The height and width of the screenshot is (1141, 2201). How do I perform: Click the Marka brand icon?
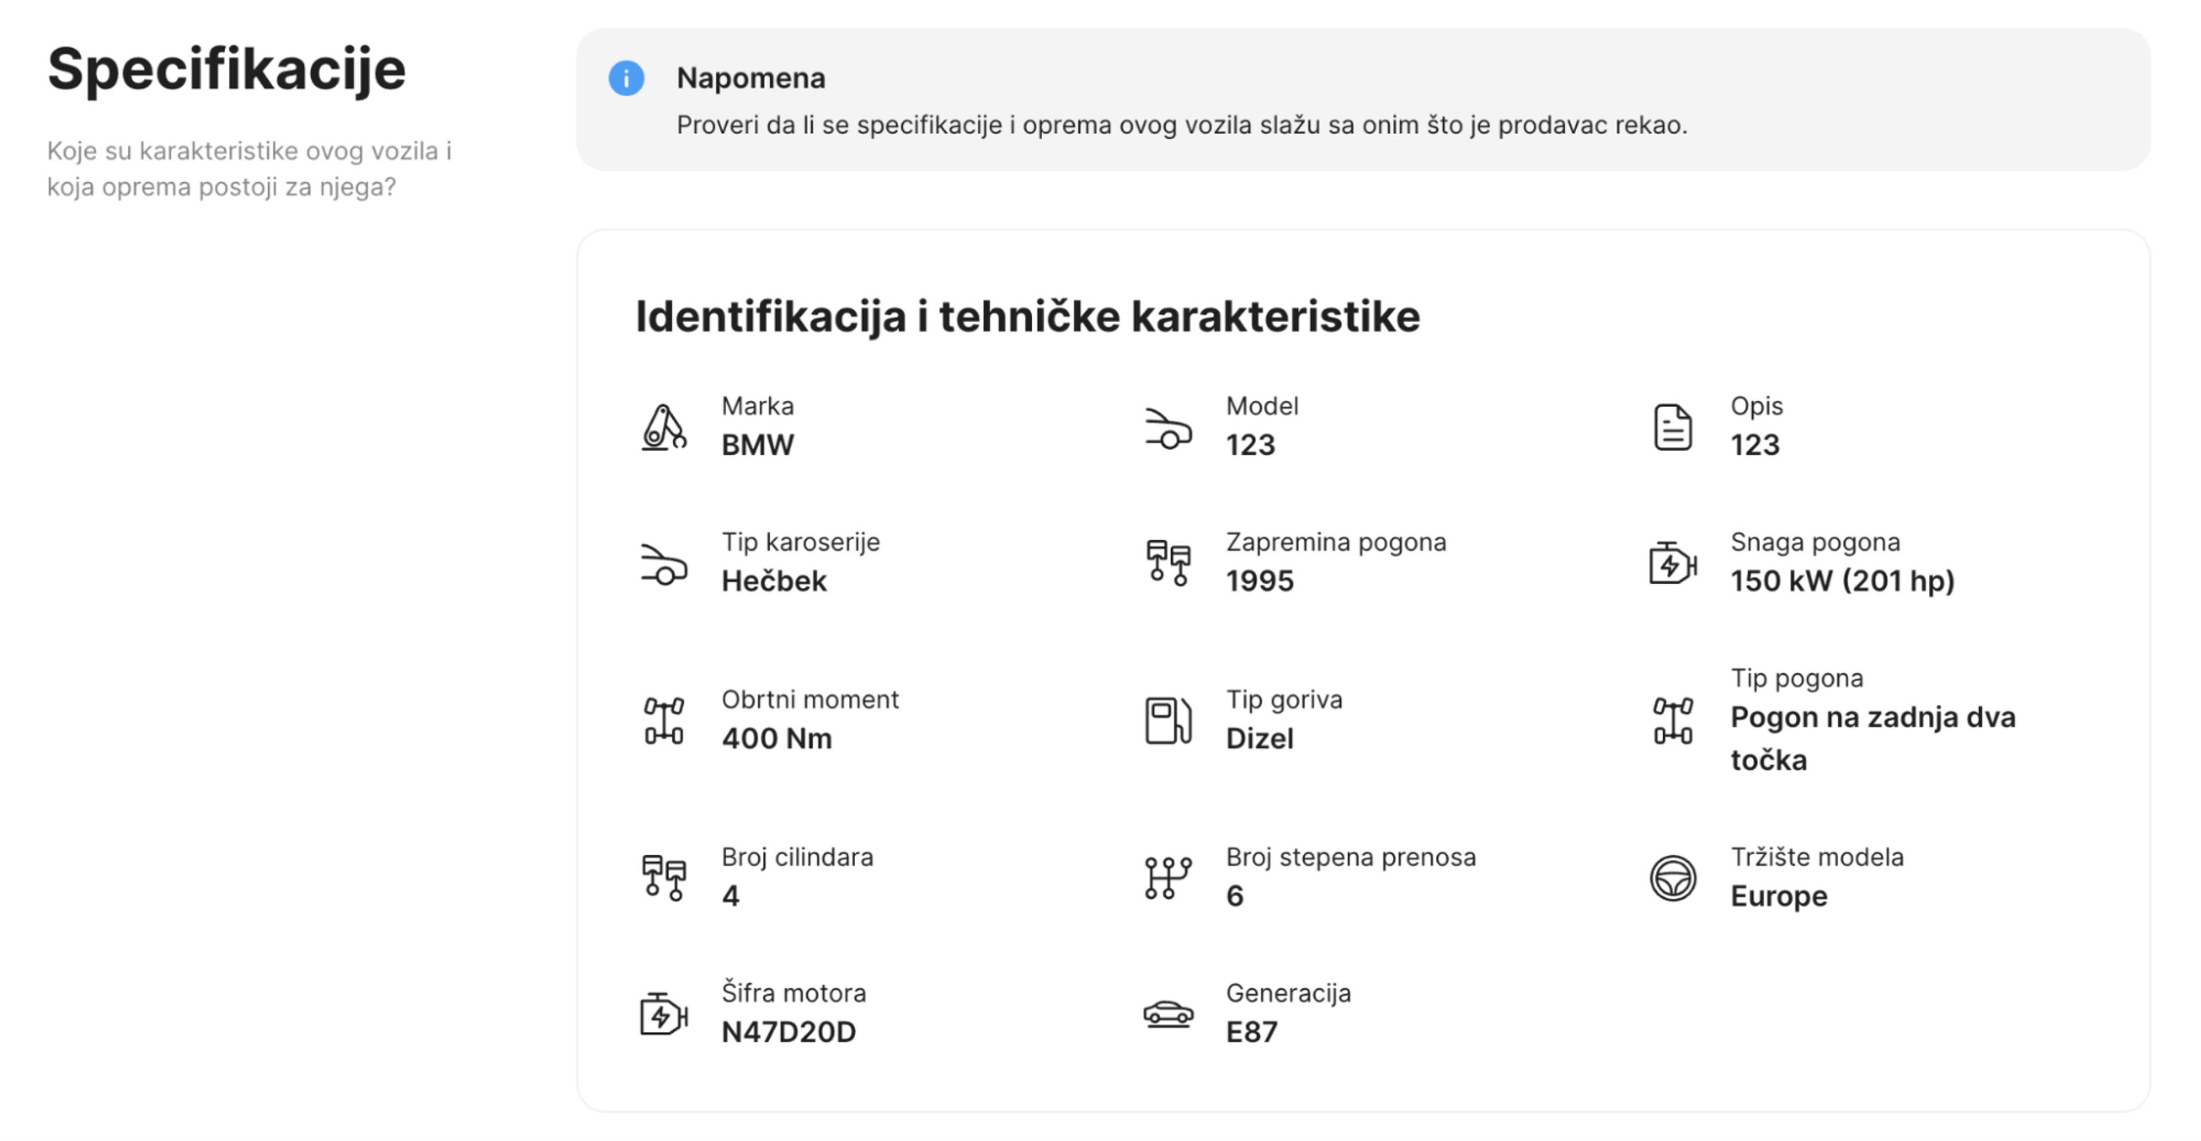664,427
